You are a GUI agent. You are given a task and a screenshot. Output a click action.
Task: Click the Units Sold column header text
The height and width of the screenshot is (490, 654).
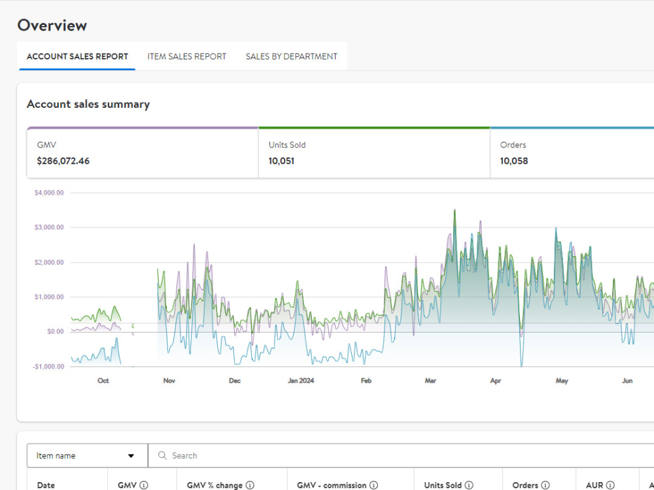point(443,485)
